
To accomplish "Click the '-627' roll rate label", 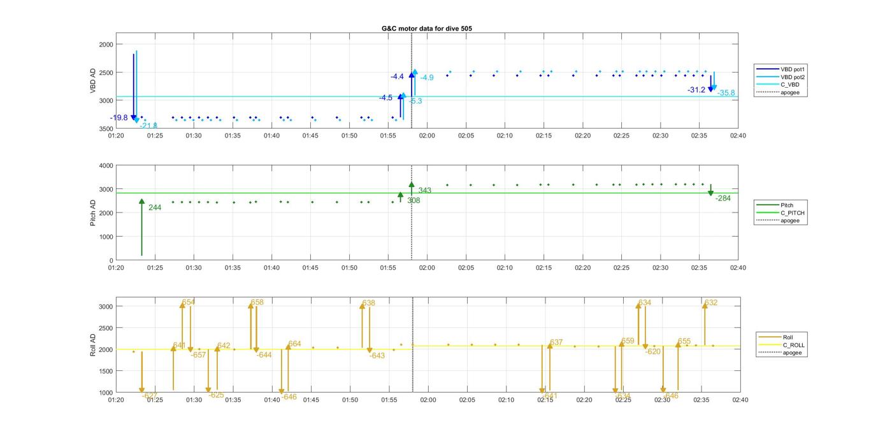I will tap(150, 395).
